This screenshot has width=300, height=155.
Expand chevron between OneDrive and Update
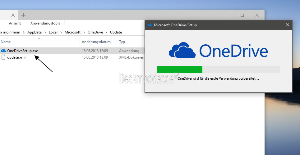(107, 32)
